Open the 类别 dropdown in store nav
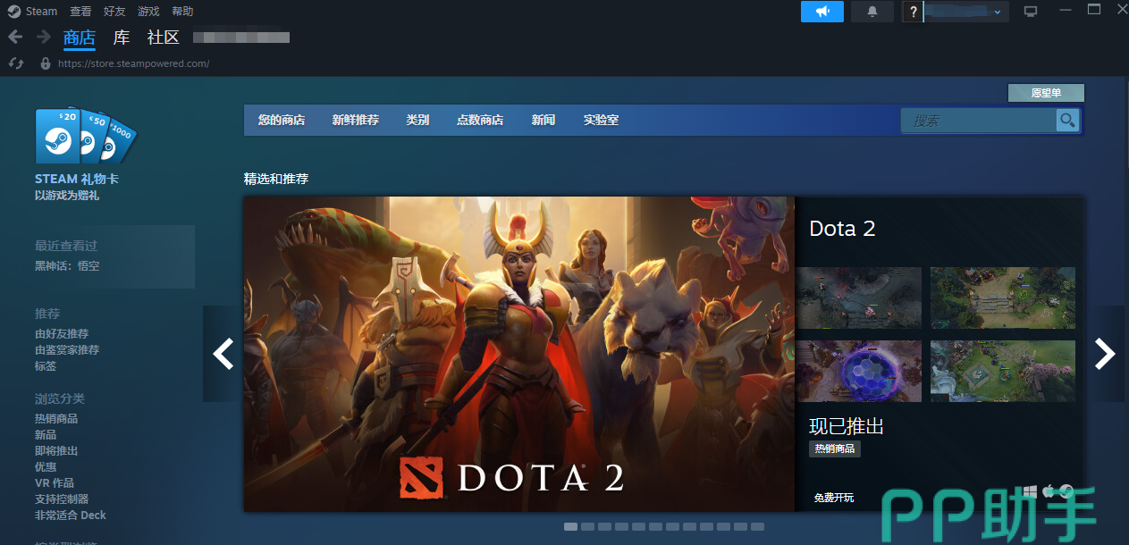The width and height of the screenshot is (1129, 545). coord(417,120)
